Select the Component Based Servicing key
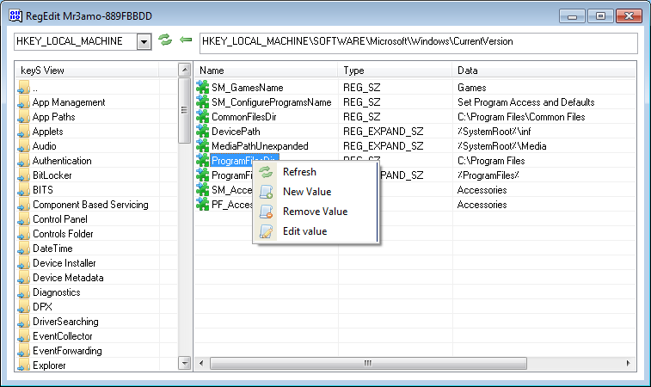This screenshot has height=387, width=651. point(90,205)
